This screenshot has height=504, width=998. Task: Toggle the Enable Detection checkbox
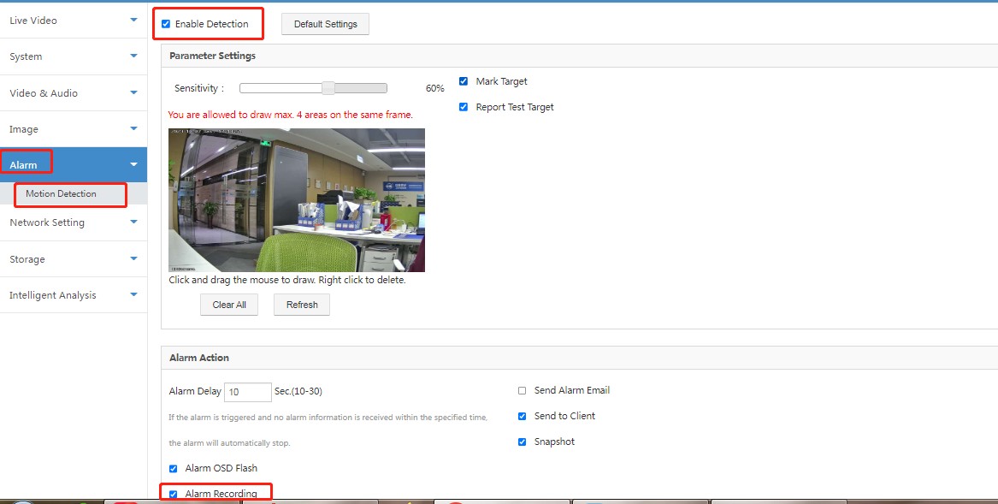(166, 24)
